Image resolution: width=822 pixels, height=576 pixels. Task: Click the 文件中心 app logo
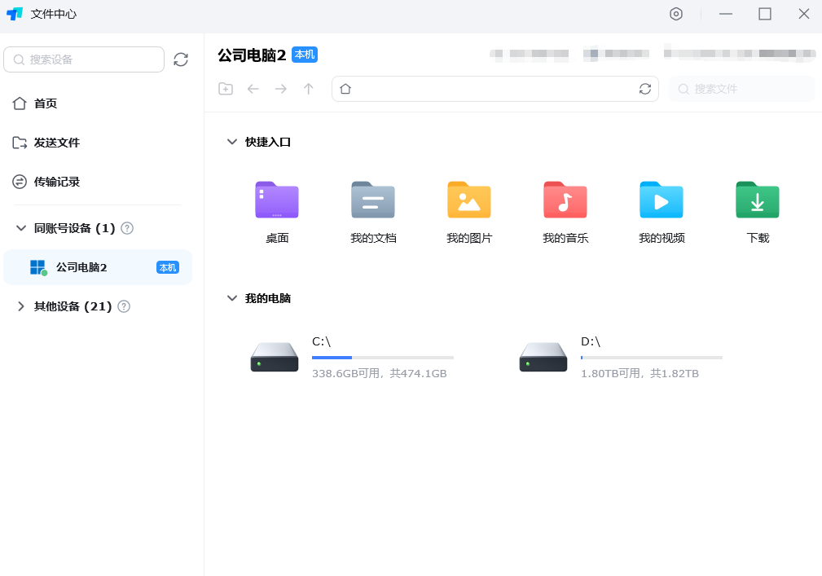[x=15, y=14]
